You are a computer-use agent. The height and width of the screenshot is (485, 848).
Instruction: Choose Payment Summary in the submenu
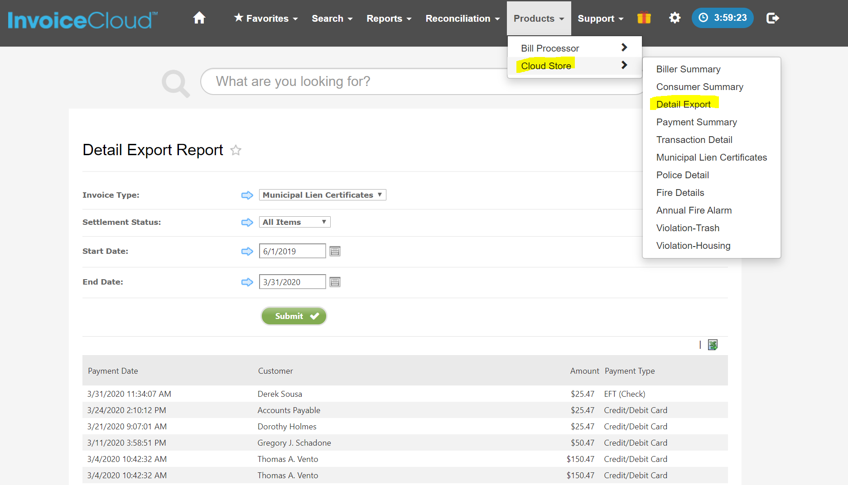[x=696, y=122]
